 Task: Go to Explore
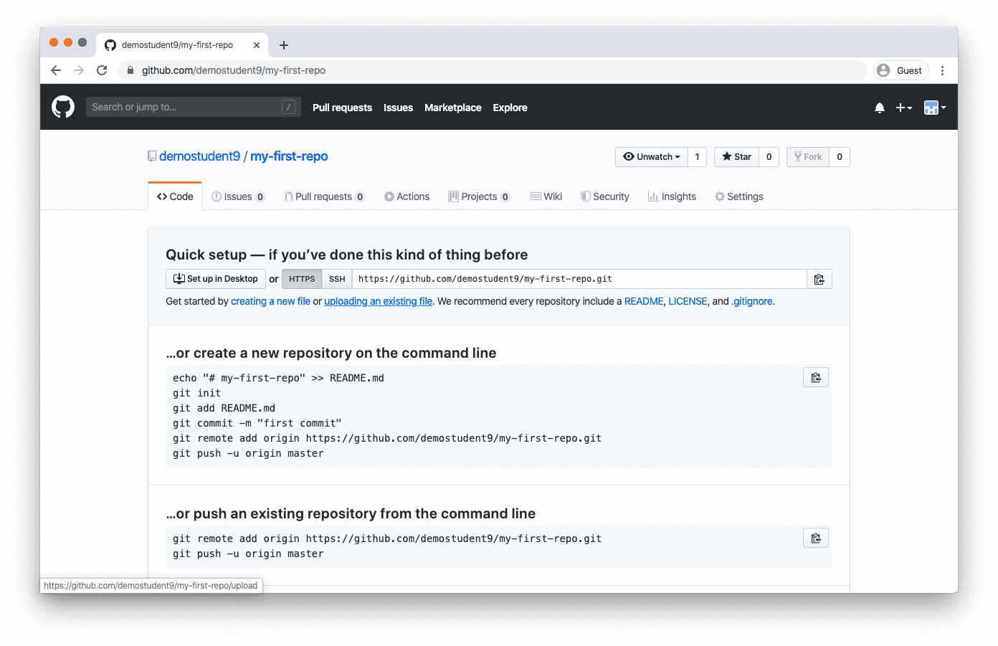point(510,108)
